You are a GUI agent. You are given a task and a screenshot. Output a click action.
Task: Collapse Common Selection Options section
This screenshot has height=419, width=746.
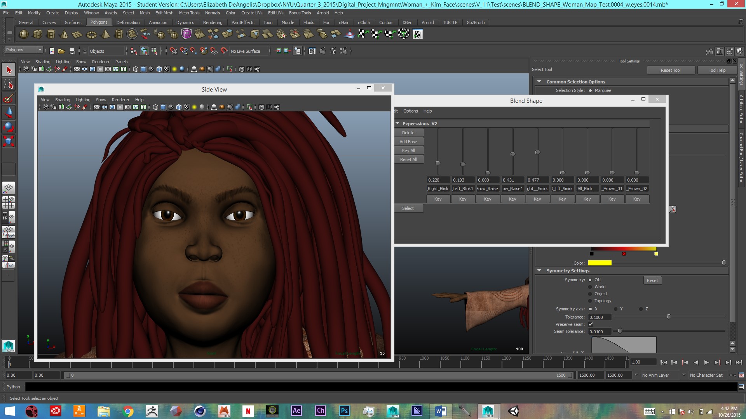click(539, 81)
